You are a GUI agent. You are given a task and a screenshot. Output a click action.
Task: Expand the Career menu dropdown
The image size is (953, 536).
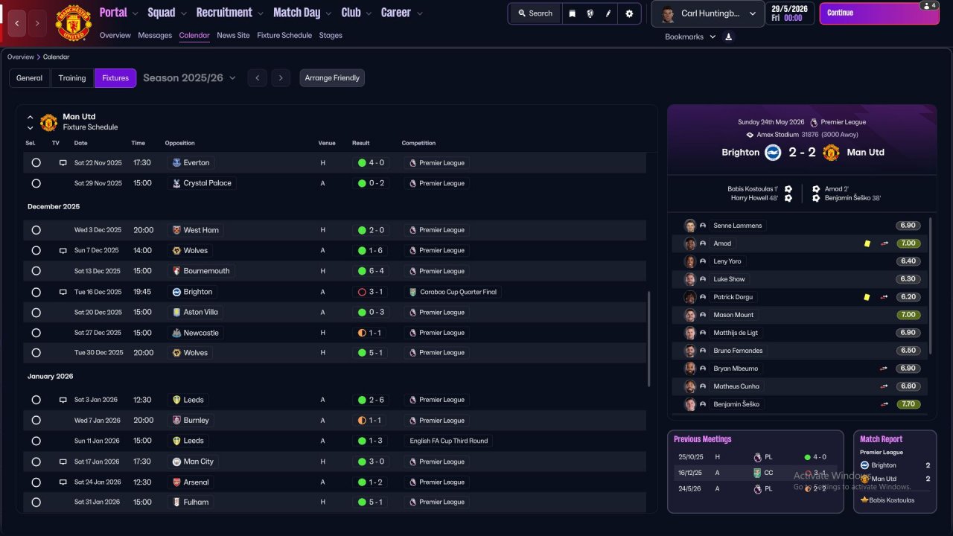(420, 13)
